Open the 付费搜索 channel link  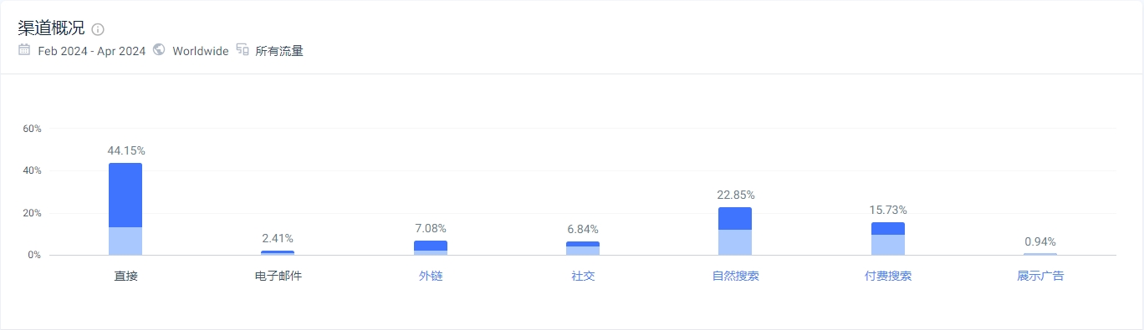click(x=888, y=276)
